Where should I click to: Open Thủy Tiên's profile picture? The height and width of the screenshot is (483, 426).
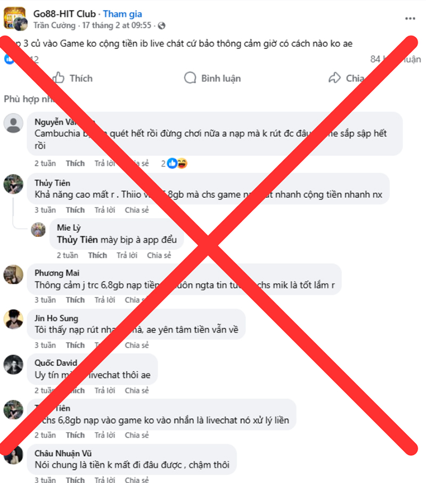(13, 184)
